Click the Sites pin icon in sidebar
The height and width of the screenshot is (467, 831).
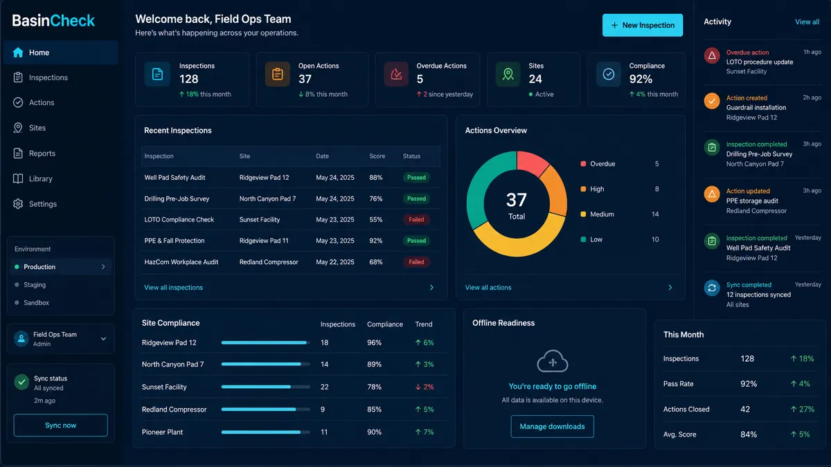point(18,128)
